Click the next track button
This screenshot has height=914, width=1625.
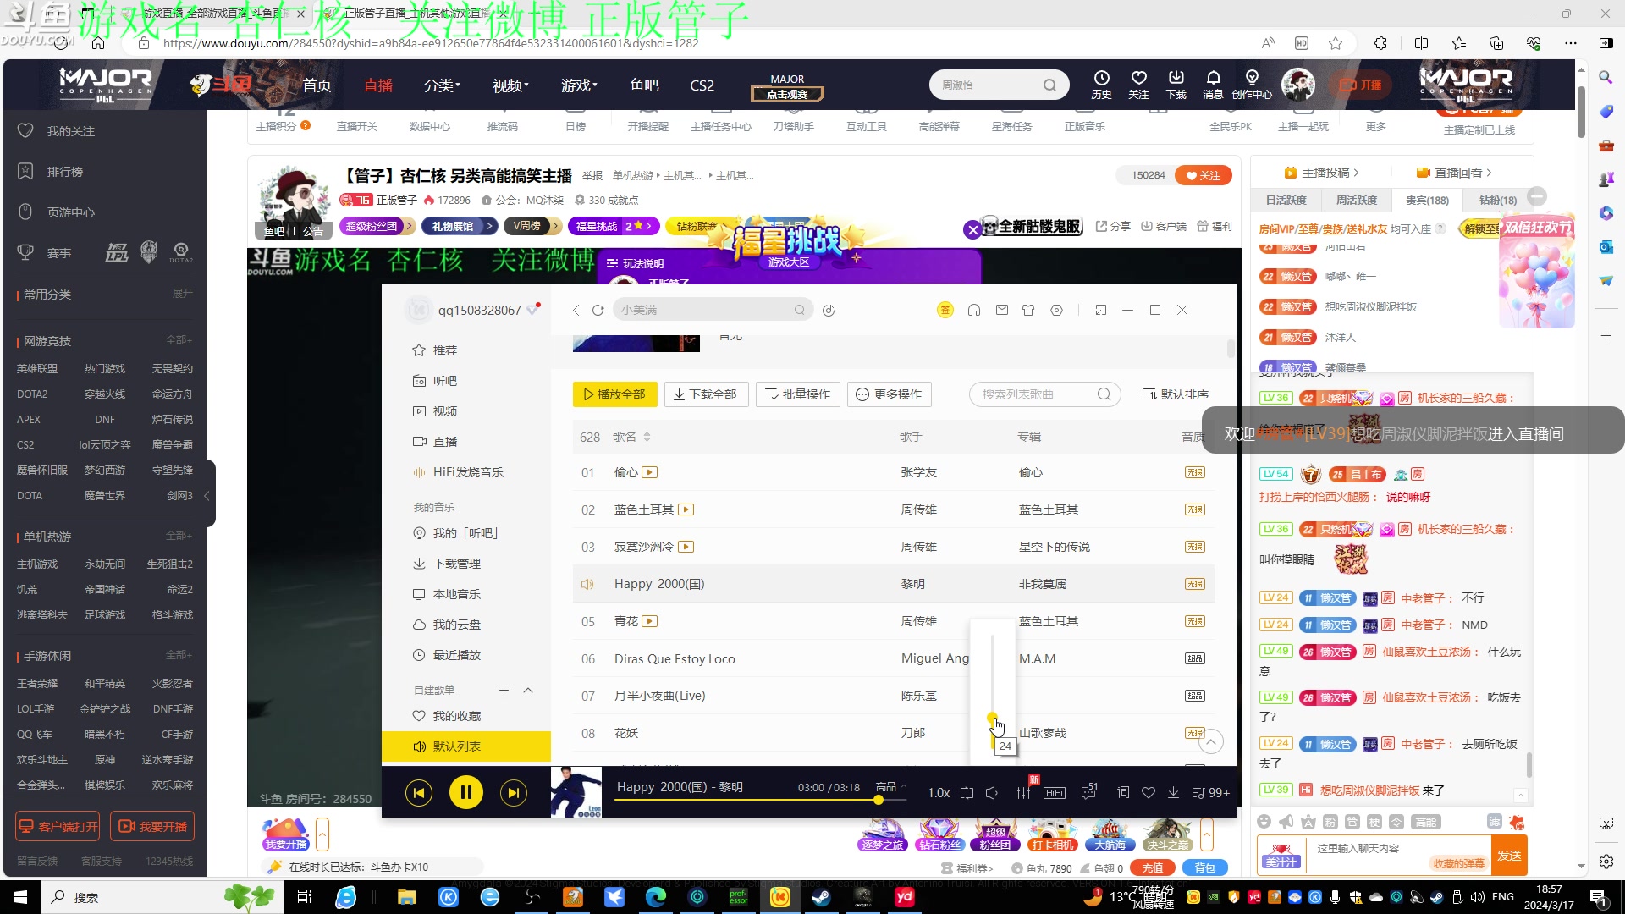514,792
